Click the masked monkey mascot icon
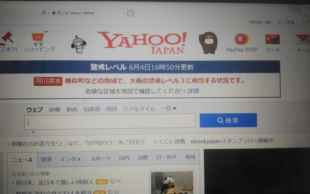 coord(208,43)
